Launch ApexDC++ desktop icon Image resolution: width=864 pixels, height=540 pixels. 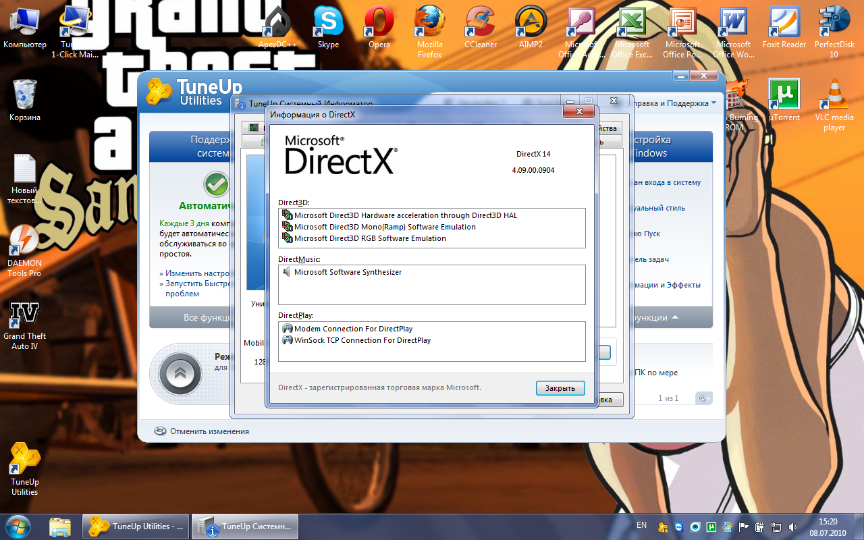click(x=278, y=28)
